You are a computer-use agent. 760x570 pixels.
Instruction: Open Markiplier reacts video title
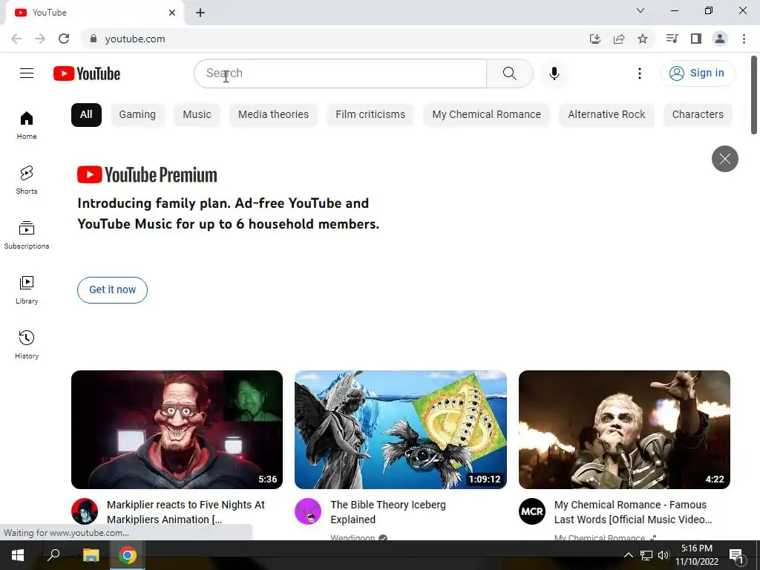point(186,512)
